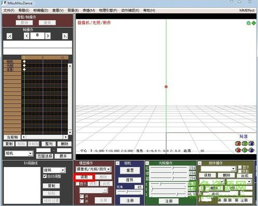Click the frame number input field showing 0
The height and width of the screenshot is (206, 258).
coord(37,36)
